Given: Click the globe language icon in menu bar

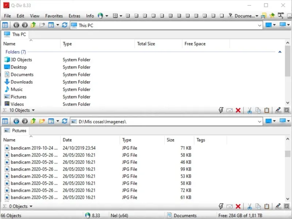Looking at the screenshot, I should tap(100, 16).
